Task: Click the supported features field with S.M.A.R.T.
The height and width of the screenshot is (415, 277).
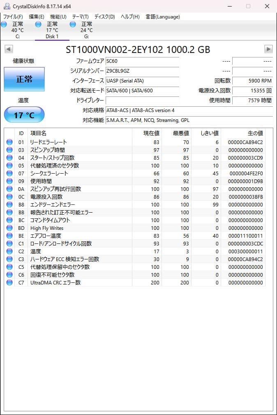Action: pyautogui.click(x=189, y=120)
